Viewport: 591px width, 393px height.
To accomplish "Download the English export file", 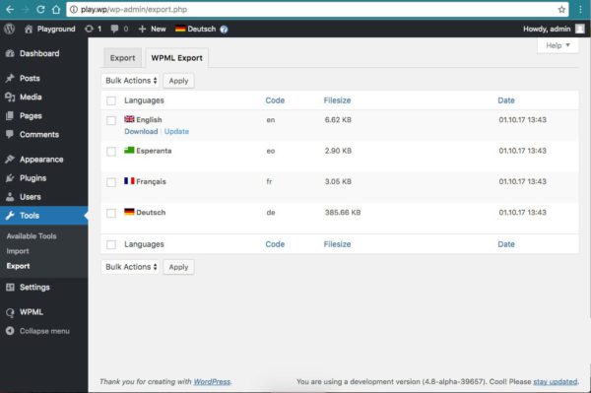I will [141, 132].
